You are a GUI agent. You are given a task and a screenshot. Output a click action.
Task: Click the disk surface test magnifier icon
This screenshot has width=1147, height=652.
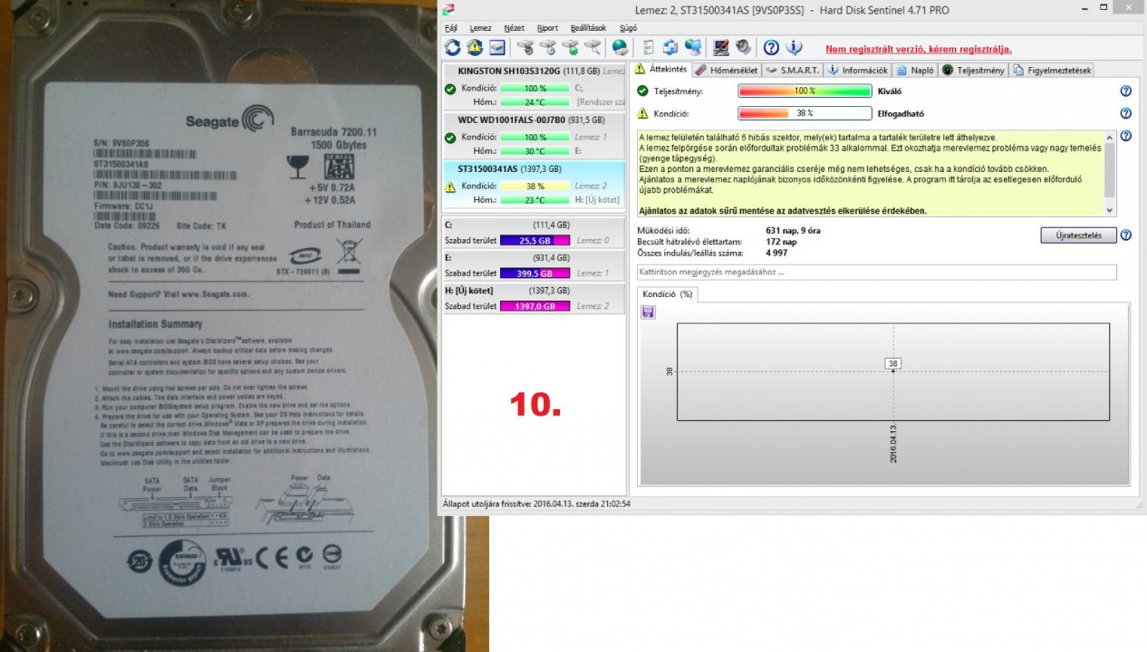(x=593, y=47)
